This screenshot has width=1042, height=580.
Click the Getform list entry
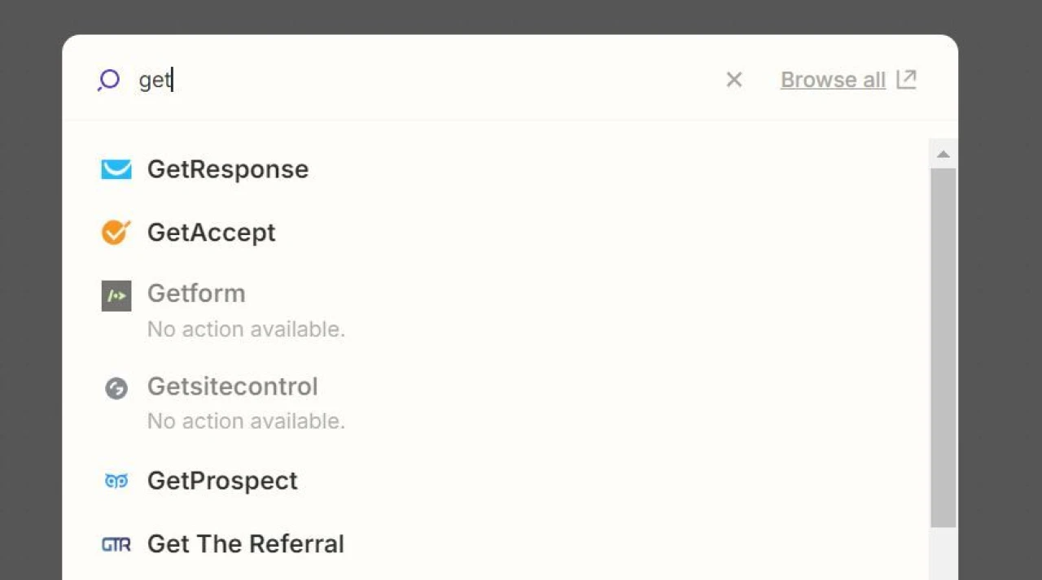pyautogui.click(x=196, y=294)
